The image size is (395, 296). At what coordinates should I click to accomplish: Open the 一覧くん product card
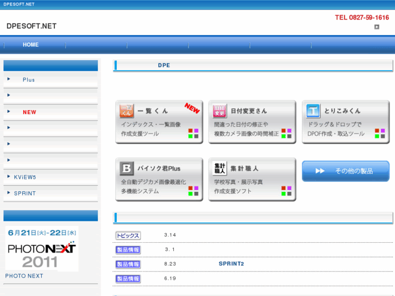click(159, 122)
